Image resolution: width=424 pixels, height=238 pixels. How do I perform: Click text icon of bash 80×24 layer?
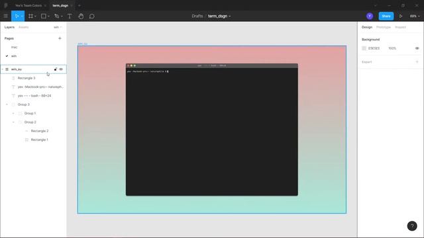pos(13,96)
